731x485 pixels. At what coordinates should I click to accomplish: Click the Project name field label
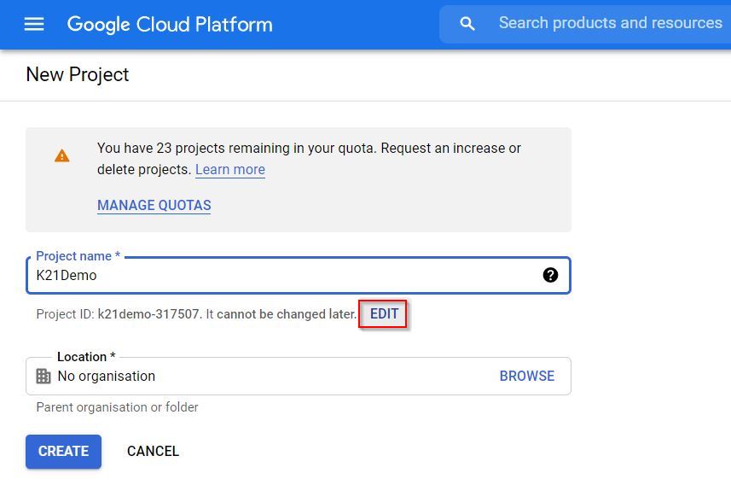78,256
